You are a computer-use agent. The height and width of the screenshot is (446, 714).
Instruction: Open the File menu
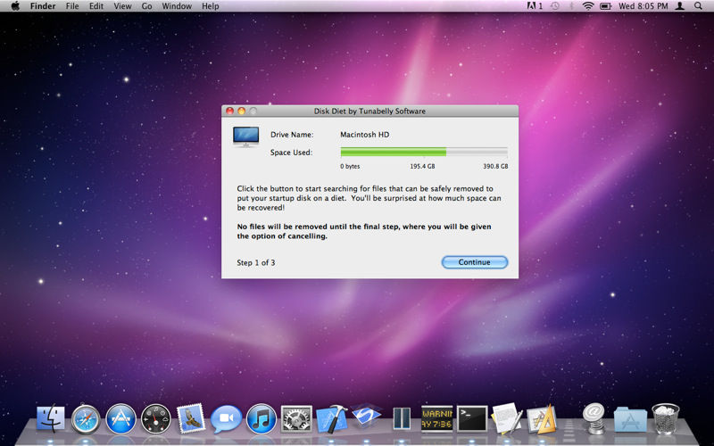72,6
